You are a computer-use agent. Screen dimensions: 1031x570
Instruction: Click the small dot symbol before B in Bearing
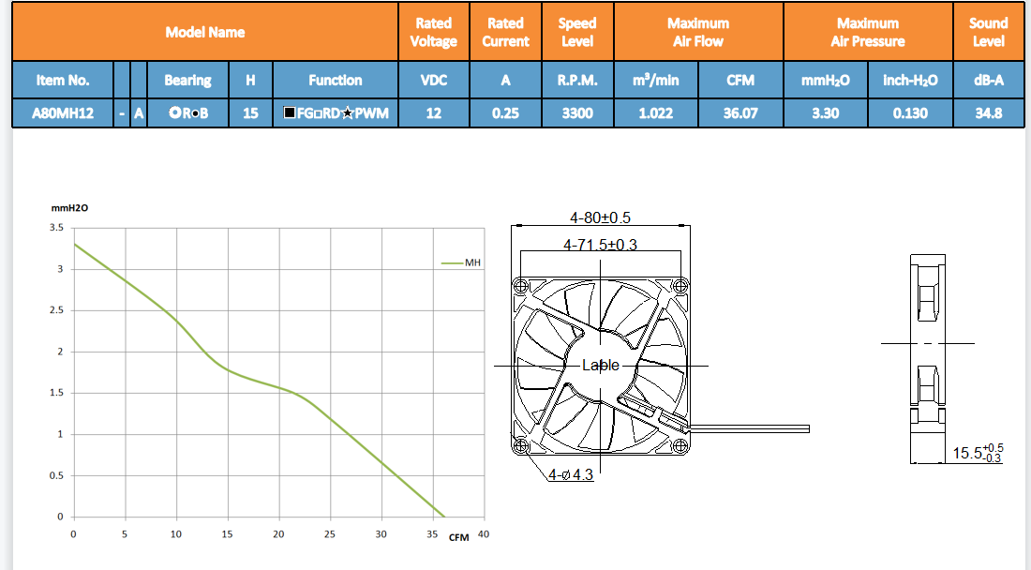coord(194,114)
